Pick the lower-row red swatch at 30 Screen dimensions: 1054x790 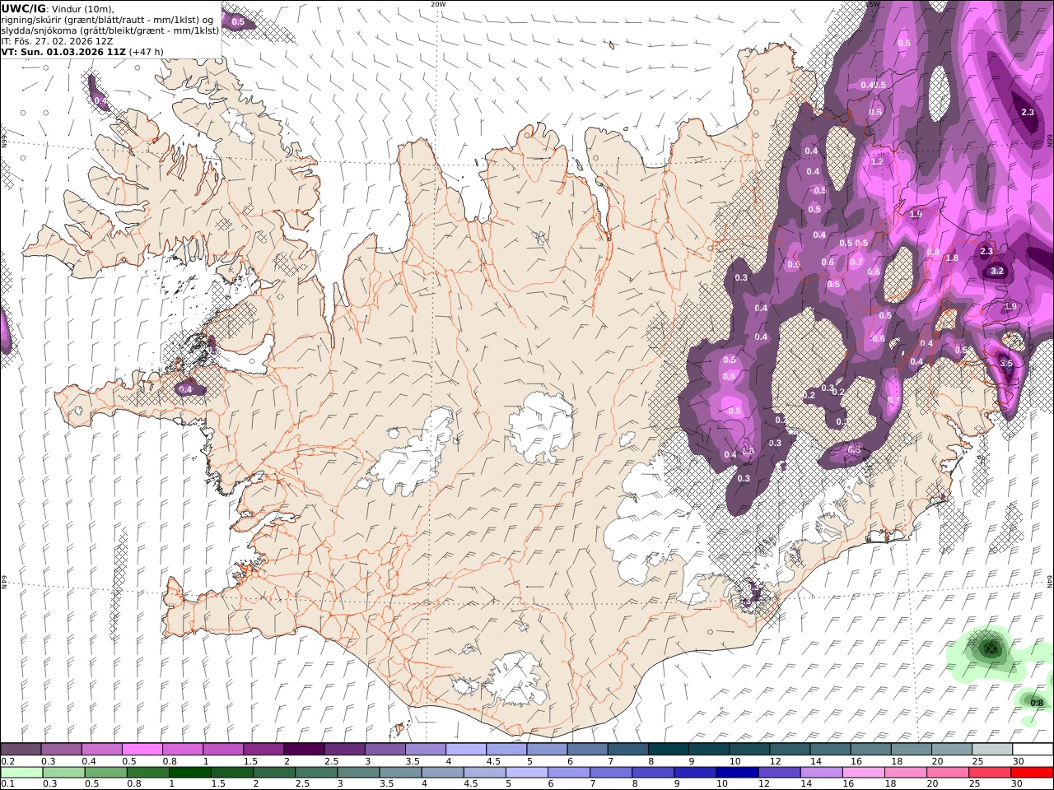[x=1032, y=773]
